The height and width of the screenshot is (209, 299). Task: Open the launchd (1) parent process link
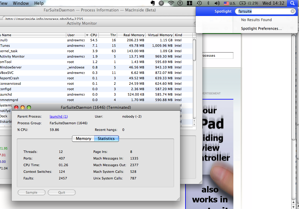(58, 116)
